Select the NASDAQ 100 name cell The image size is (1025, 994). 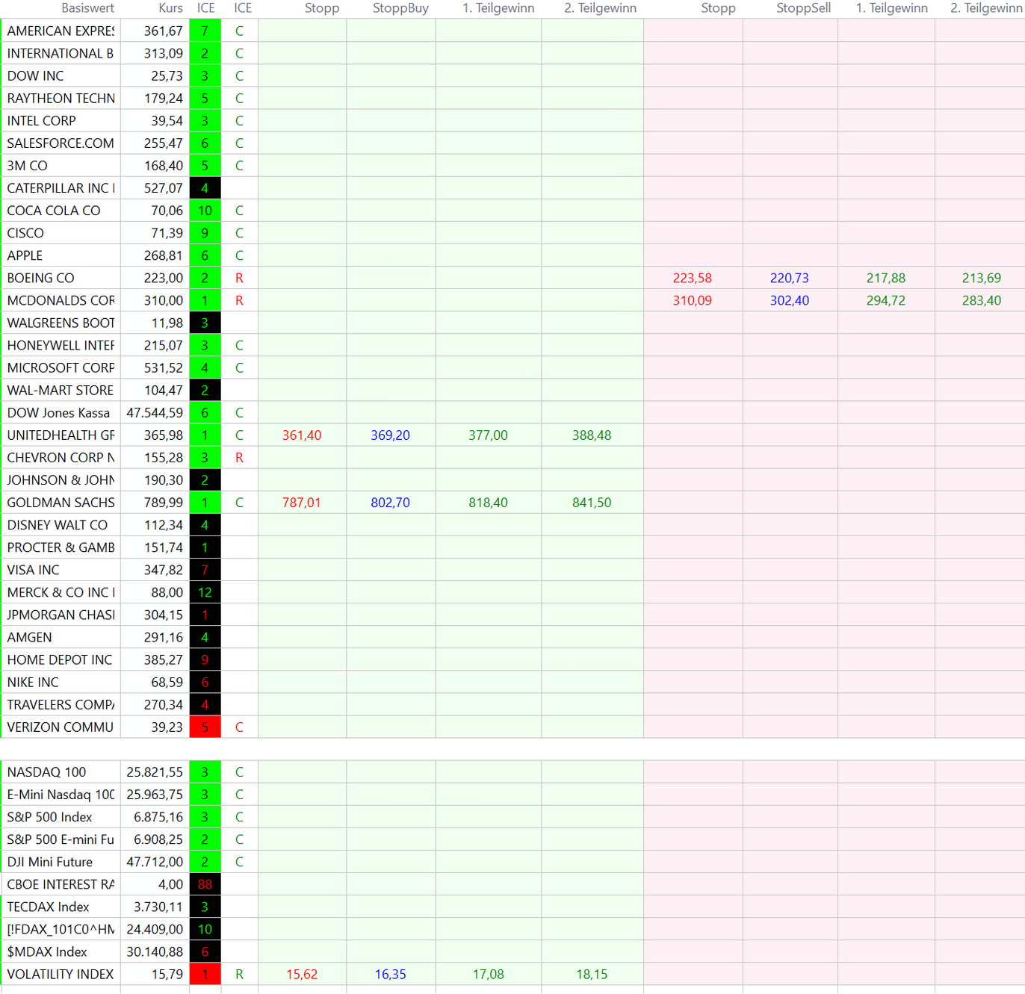tap(46, 772)
